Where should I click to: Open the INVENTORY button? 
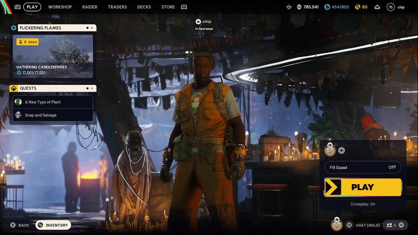53,225
